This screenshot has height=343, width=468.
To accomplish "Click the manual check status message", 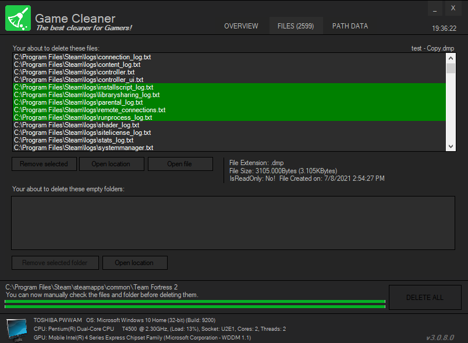I will pos(102,295).
